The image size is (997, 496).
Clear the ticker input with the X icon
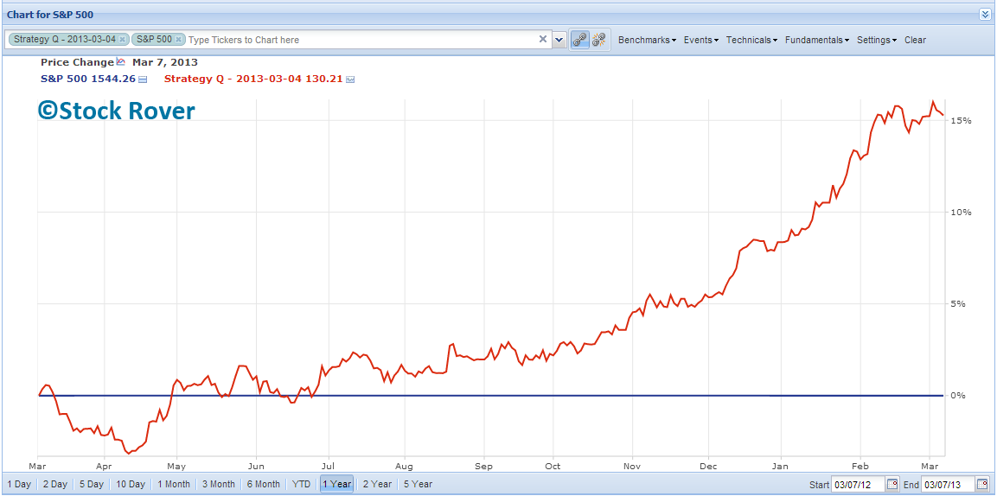(543, 40)
